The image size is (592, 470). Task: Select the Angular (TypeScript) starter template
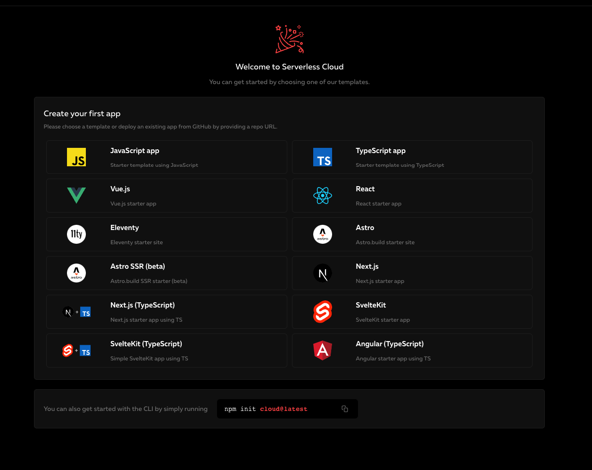[x=412, y=350]
